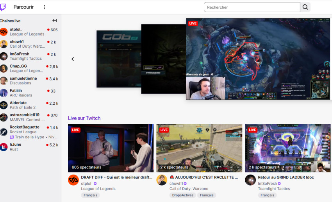This screenshot has width=332, height=202.
Task: Open ImSoFresh Teamfight Tactics stream thumbnail
Action: (x=288, y=148)
